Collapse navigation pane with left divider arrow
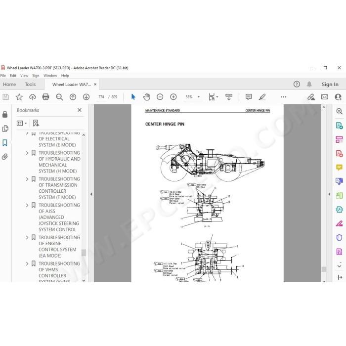 91,194
